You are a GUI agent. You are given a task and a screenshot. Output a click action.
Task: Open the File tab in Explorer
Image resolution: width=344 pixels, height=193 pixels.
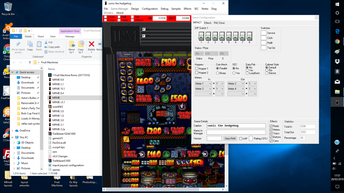[x=16, y=36]
